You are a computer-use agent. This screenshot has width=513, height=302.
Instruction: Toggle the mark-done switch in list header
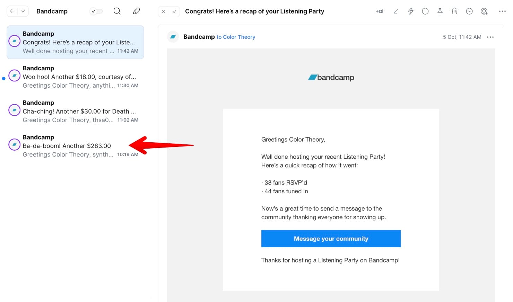click(96, 11)
